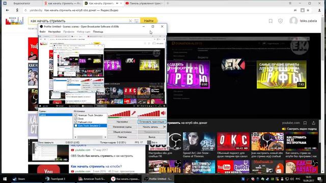326x183 pixels.
Task: Toggle watch videos in a row switch
Action: click(284, 129)
